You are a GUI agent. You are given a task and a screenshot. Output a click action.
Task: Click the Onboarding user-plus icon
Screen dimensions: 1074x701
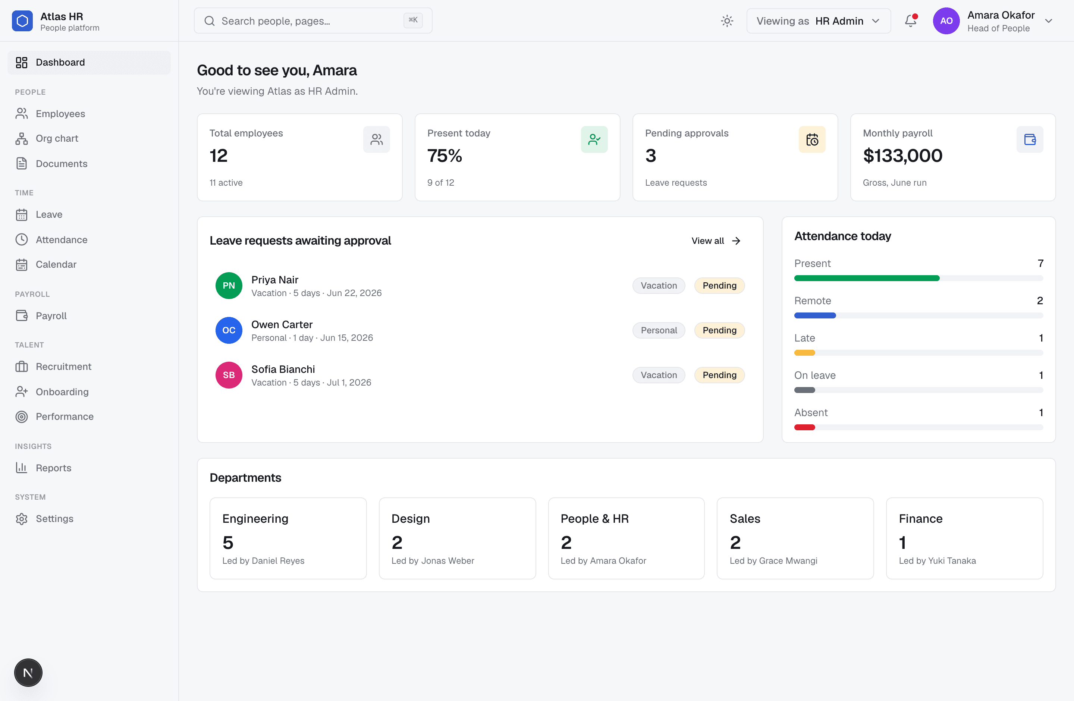point(22,392)
